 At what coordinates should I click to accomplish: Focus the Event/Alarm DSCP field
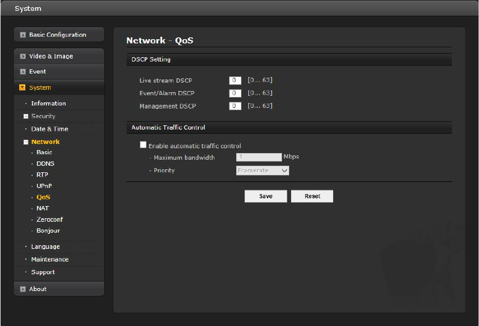(235, 93)
